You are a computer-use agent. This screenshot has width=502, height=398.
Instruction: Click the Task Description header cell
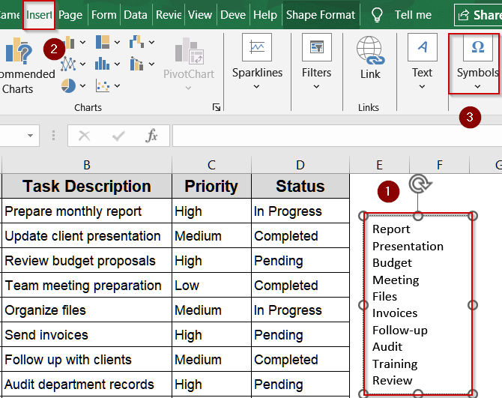87,186
